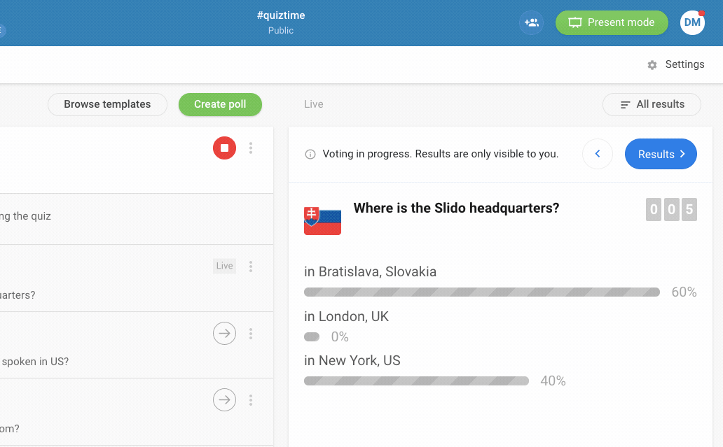
Task: Click the 0% value
Action: pyautogui.click(x=340, y=337)
